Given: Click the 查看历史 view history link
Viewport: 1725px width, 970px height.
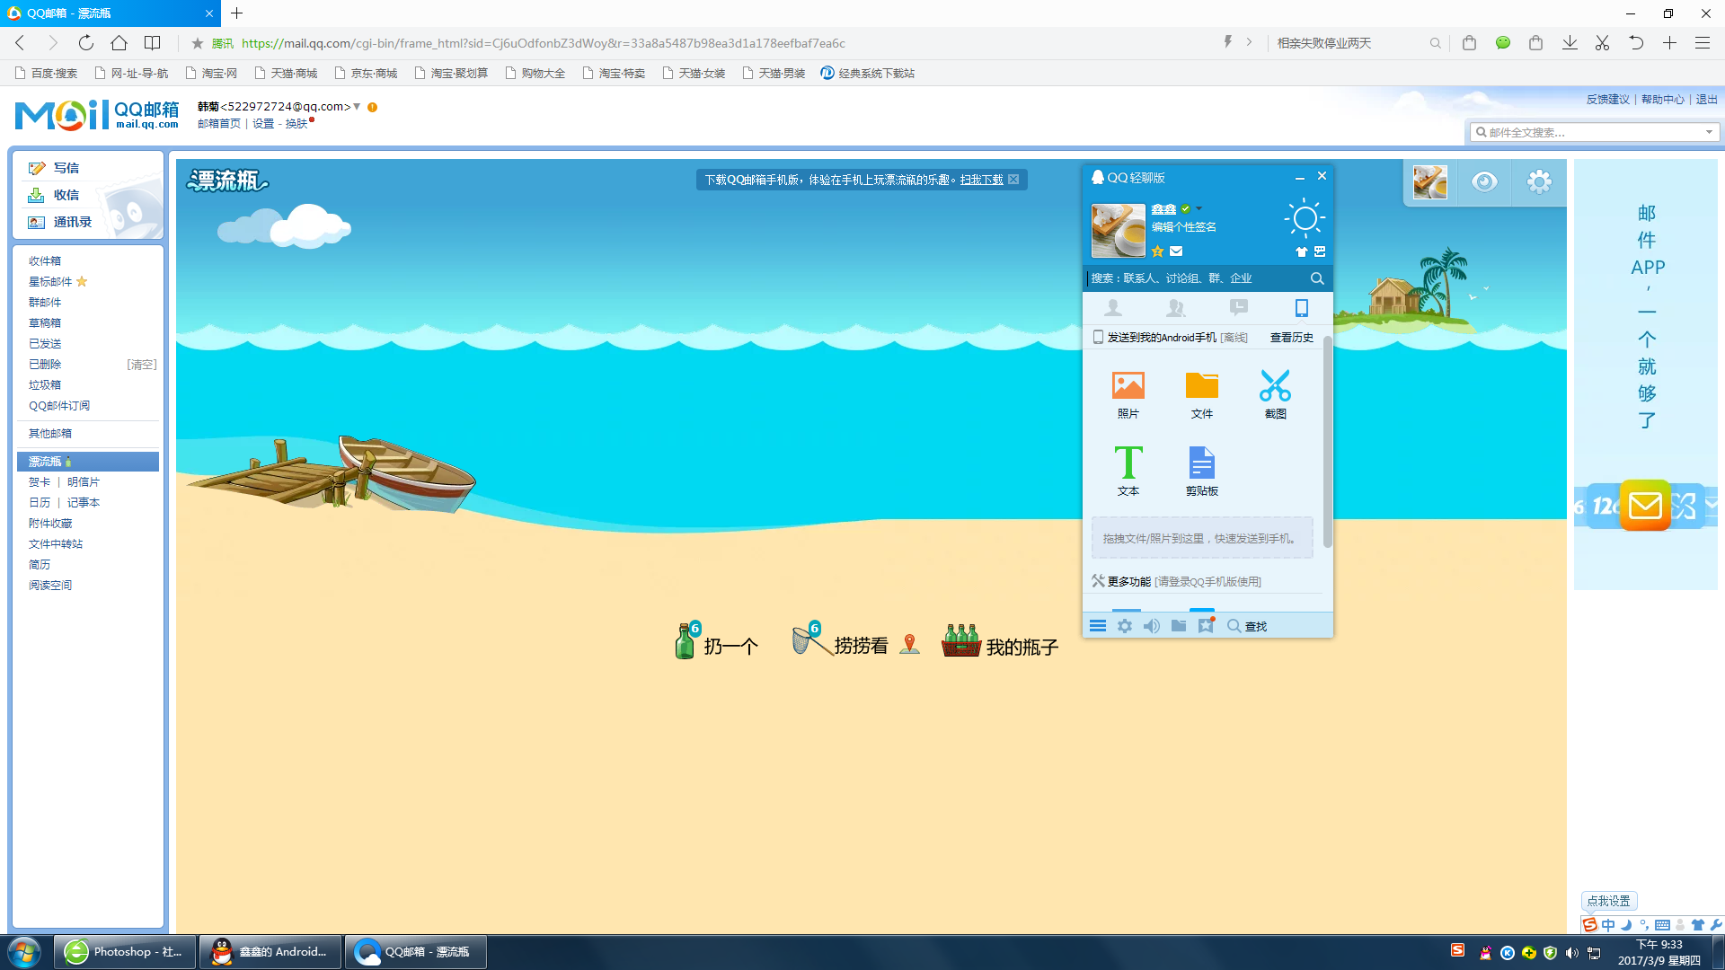Looking at the screenshot, I should [x=1291, y=338].
